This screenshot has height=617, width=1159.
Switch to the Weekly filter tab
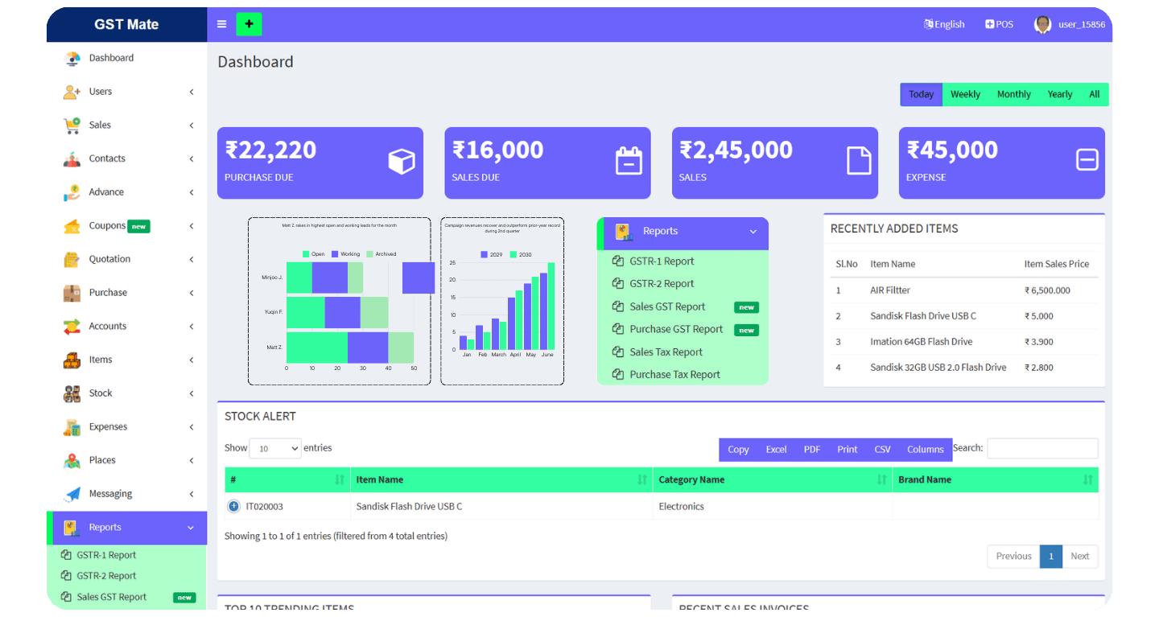tap(965, 94)
